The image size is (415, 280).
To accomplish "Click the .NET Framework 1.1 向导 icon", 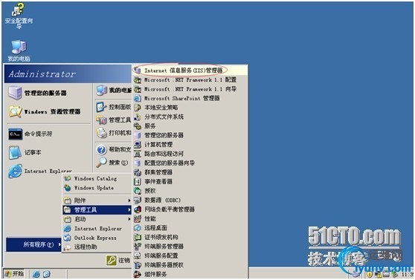I will (137, 89).
